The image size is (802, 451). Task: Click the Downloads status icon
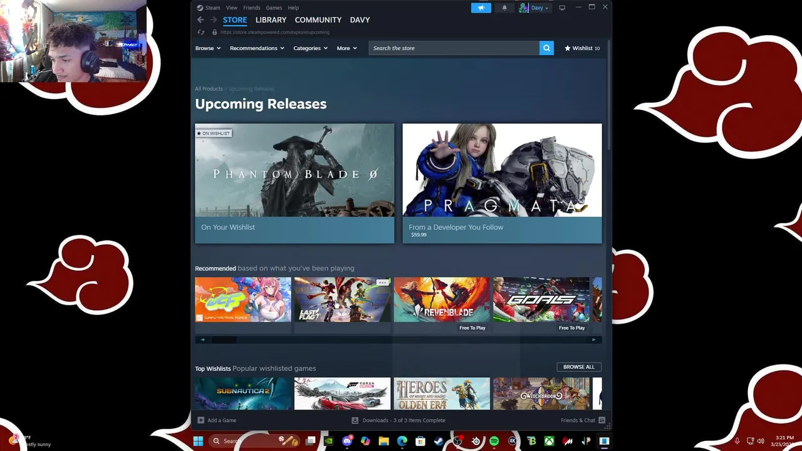(x=355, y=420)
